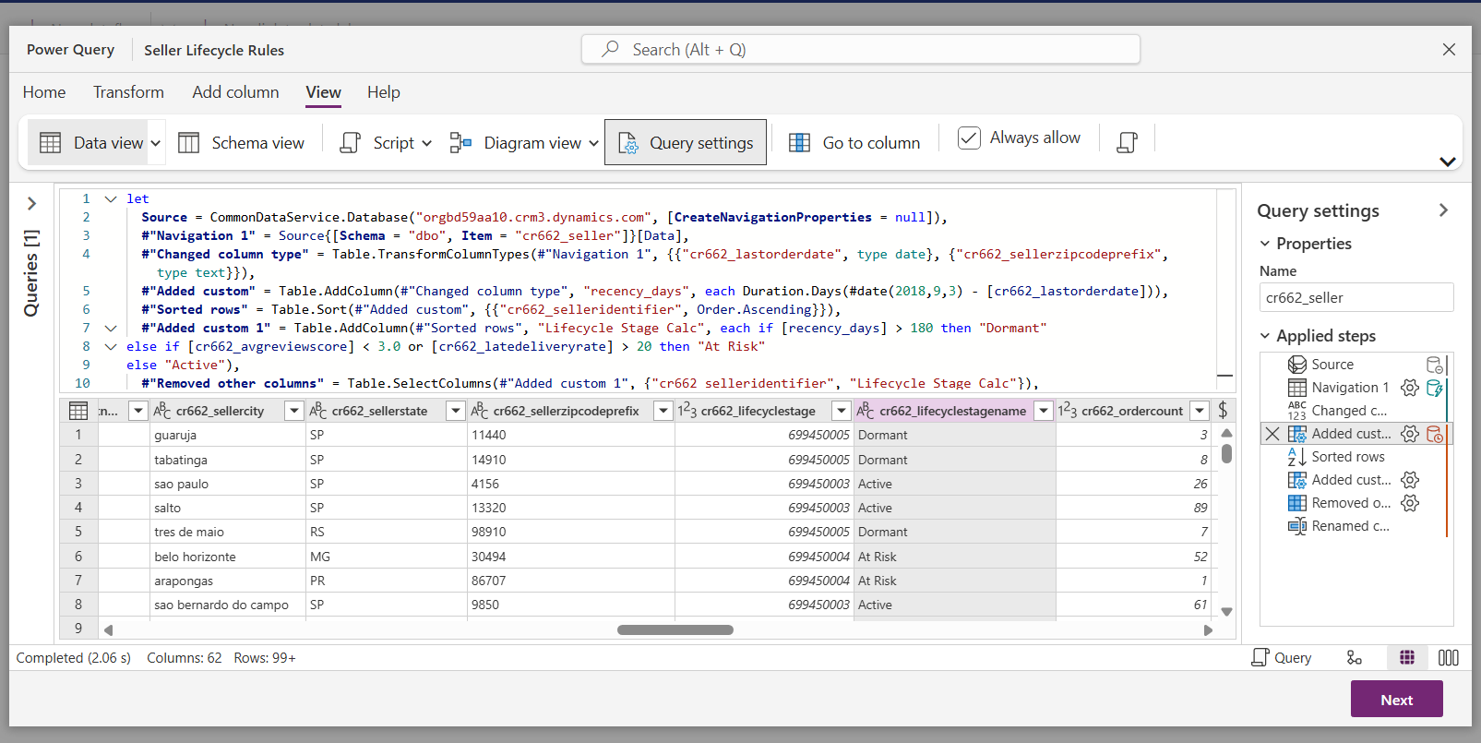The height and width of the screenshot is (743, 1481).
Task: Collapse the Properties section
Action: [x=1265, y=244]
